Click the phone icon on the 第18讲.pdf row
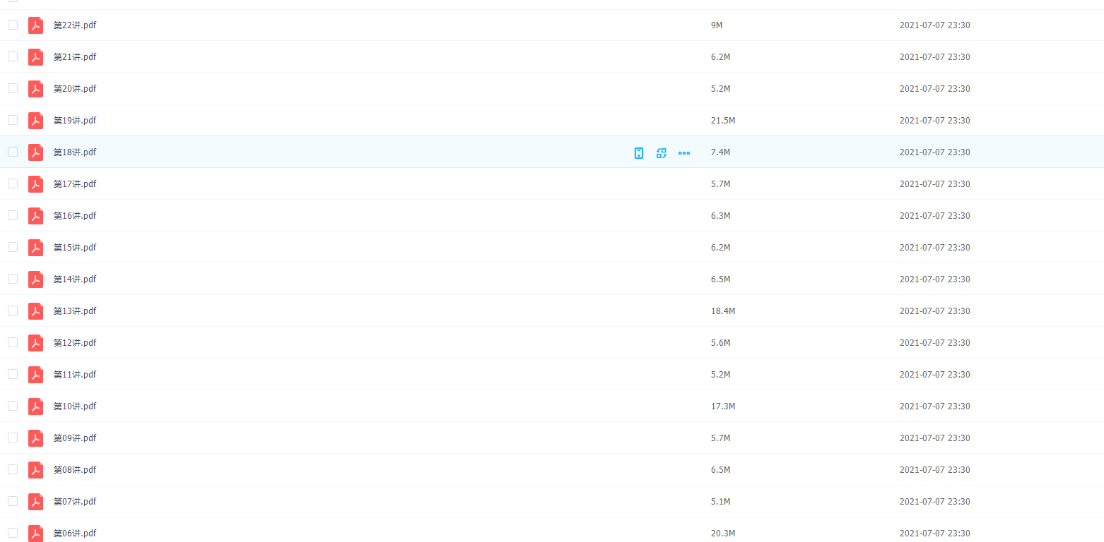 tap(639, 153)
